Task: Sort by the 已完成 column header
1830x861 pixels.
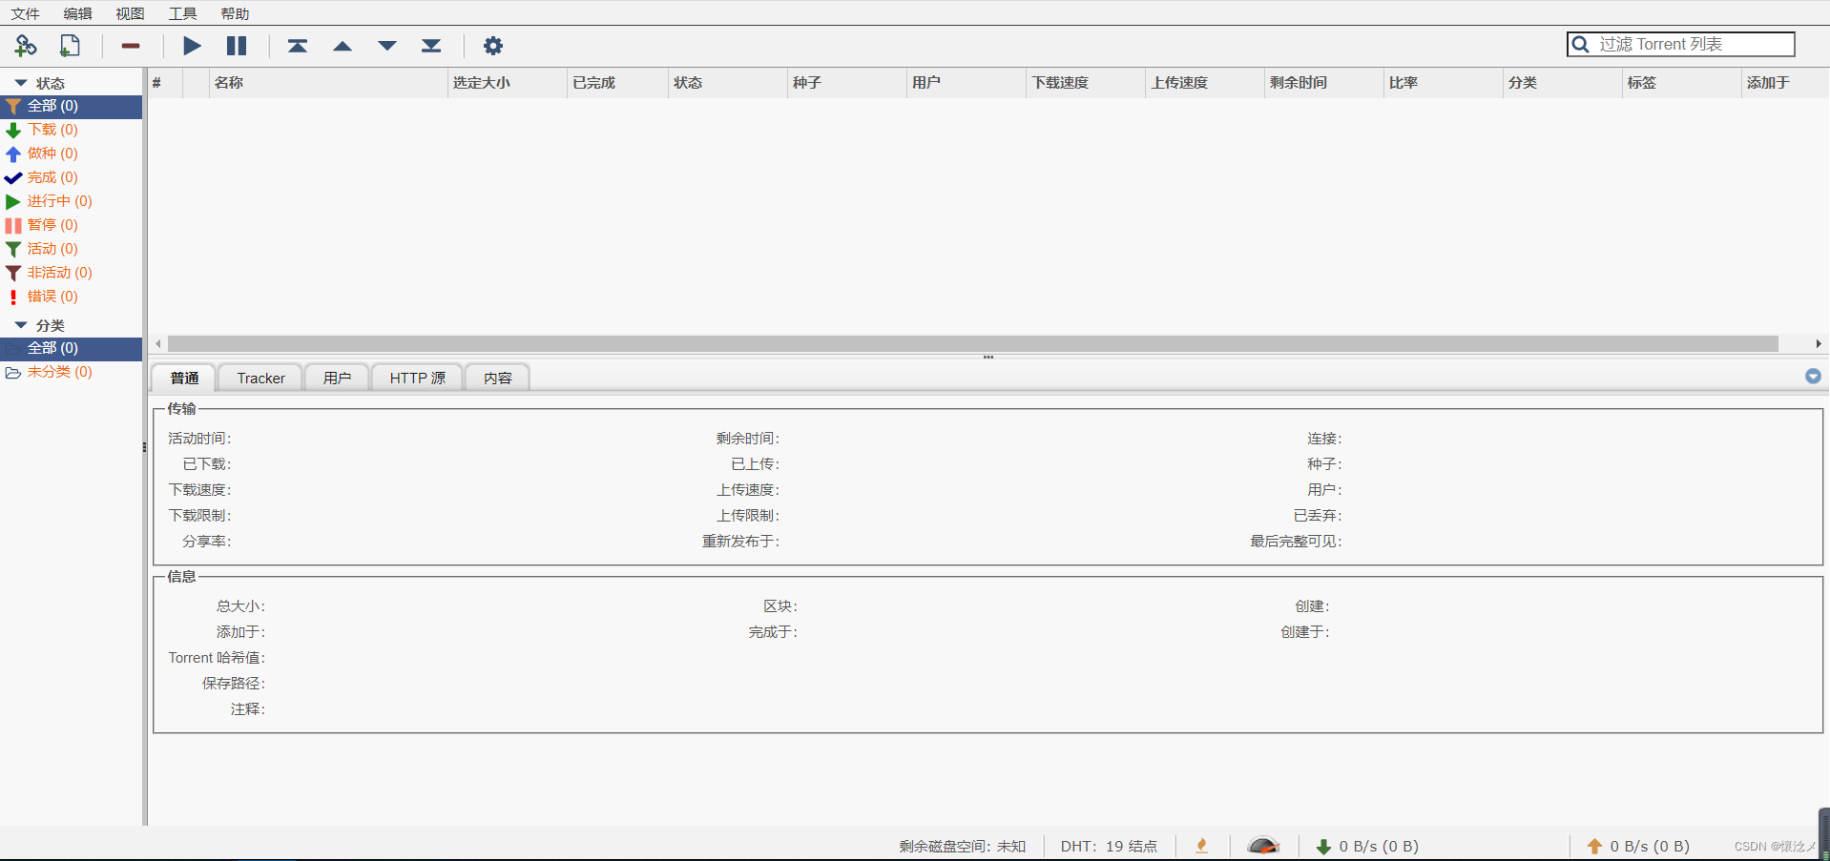Action: click(x=617, y=83)
